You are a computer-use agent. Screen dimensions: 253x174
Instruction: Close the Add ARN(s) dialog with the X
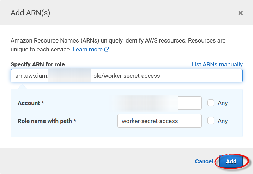coord(241,13)
